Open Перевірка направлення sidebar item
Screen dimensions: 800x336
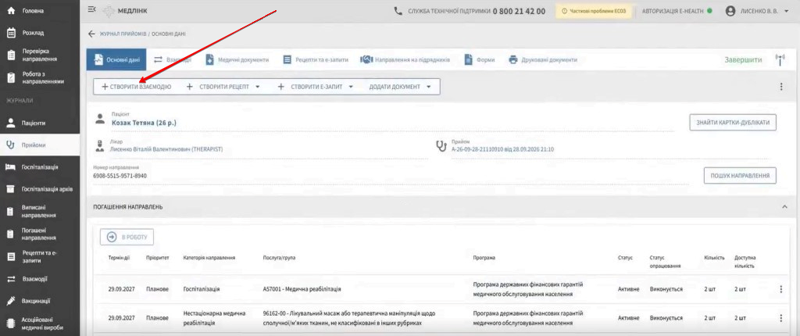coord(39,55)
